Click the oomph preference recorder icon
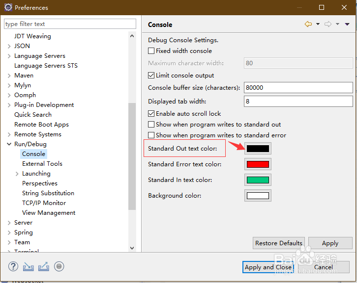Viewport: 357px width, 283px height. (x=59, y=266)
